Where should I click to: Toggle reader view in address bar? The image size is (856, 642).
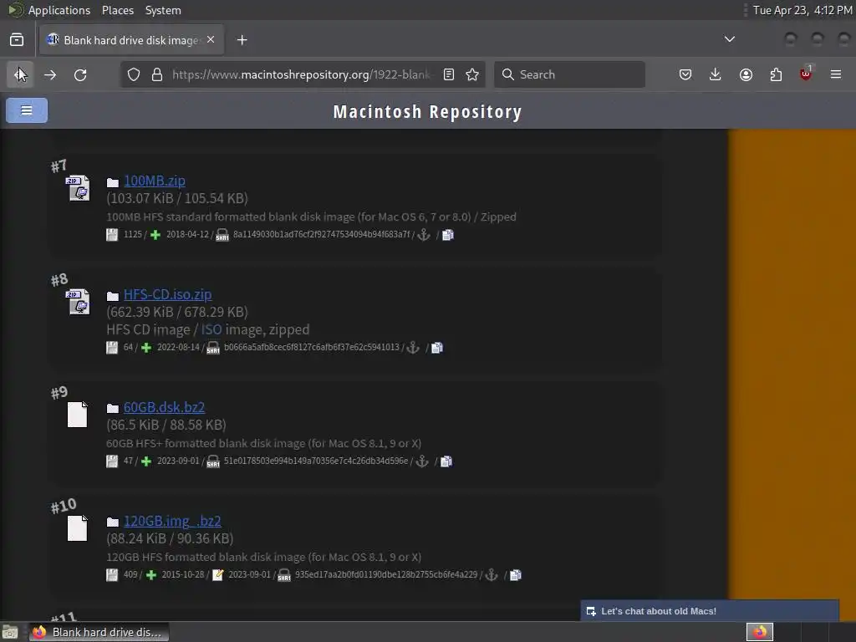click(x=449, y=74)
